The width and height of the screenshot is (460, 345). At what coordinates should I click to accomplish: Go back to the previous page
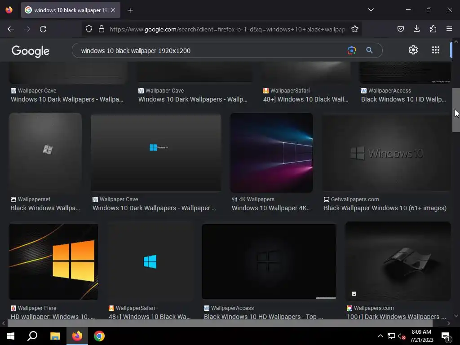pos(11,29)
